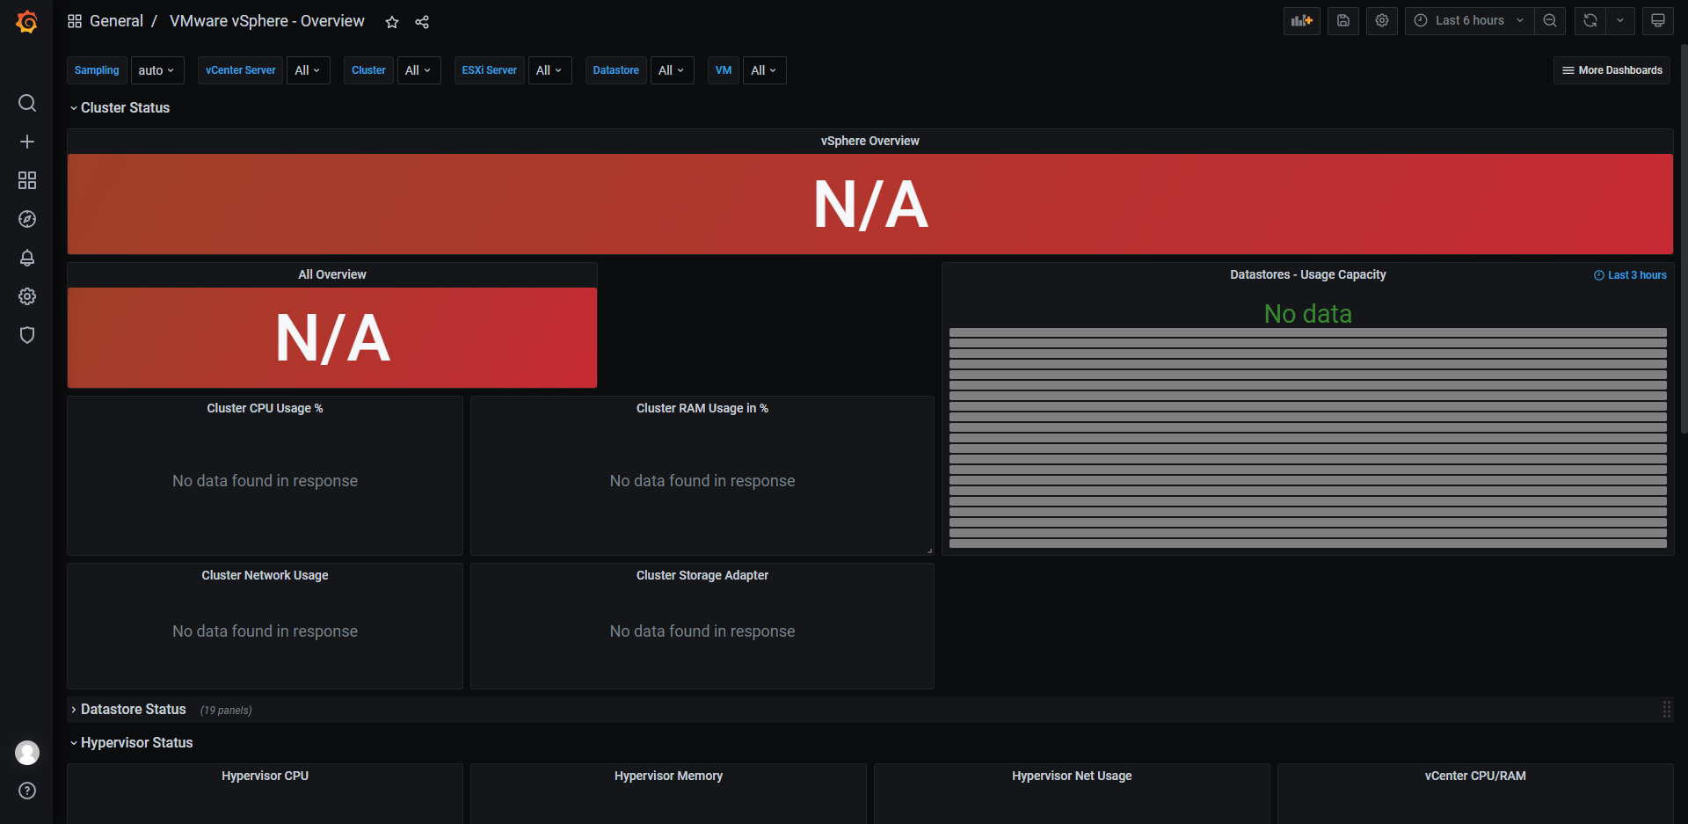Expand the Datastore Status row
Screen dimensions: 1688x824
click(x=127, y=709)
